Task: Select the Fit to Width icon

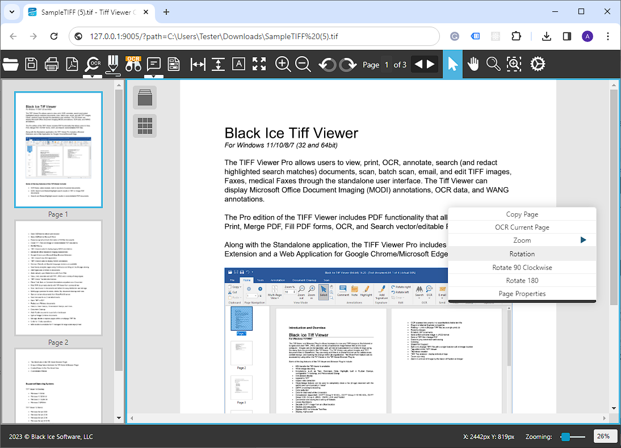Action: coord(198,64)
